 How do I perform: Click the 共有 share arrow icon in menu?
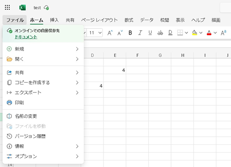click(x=9, y=72)
